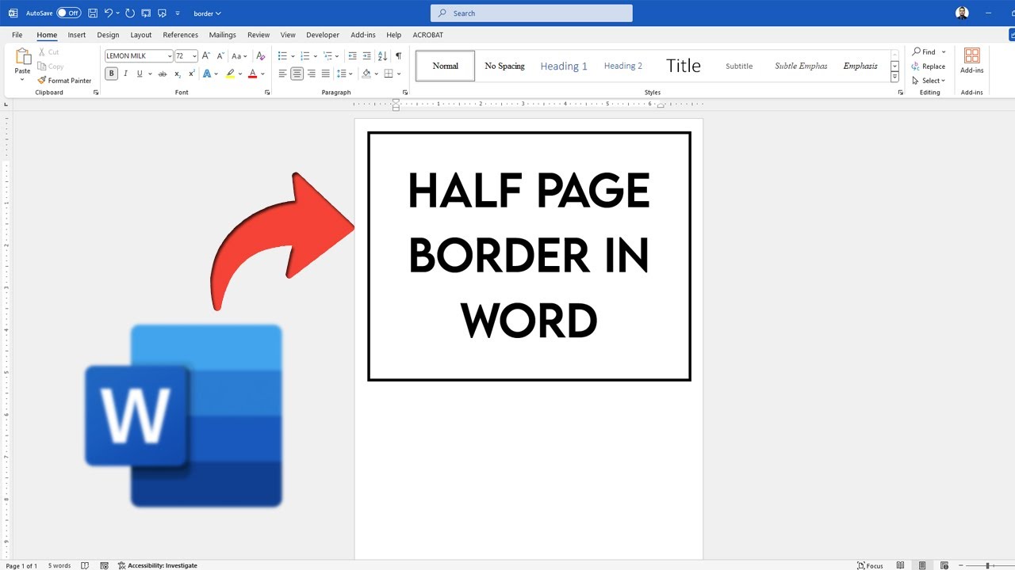Open the Select dropdown in Editing
The height and width of the screenshot is (570, 1015).
(929, 81)
